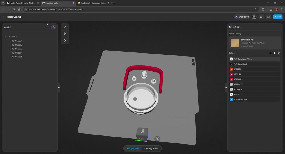Select color #D1DADD
Viewport: 285px width, 154px height.
click(254, 89)
